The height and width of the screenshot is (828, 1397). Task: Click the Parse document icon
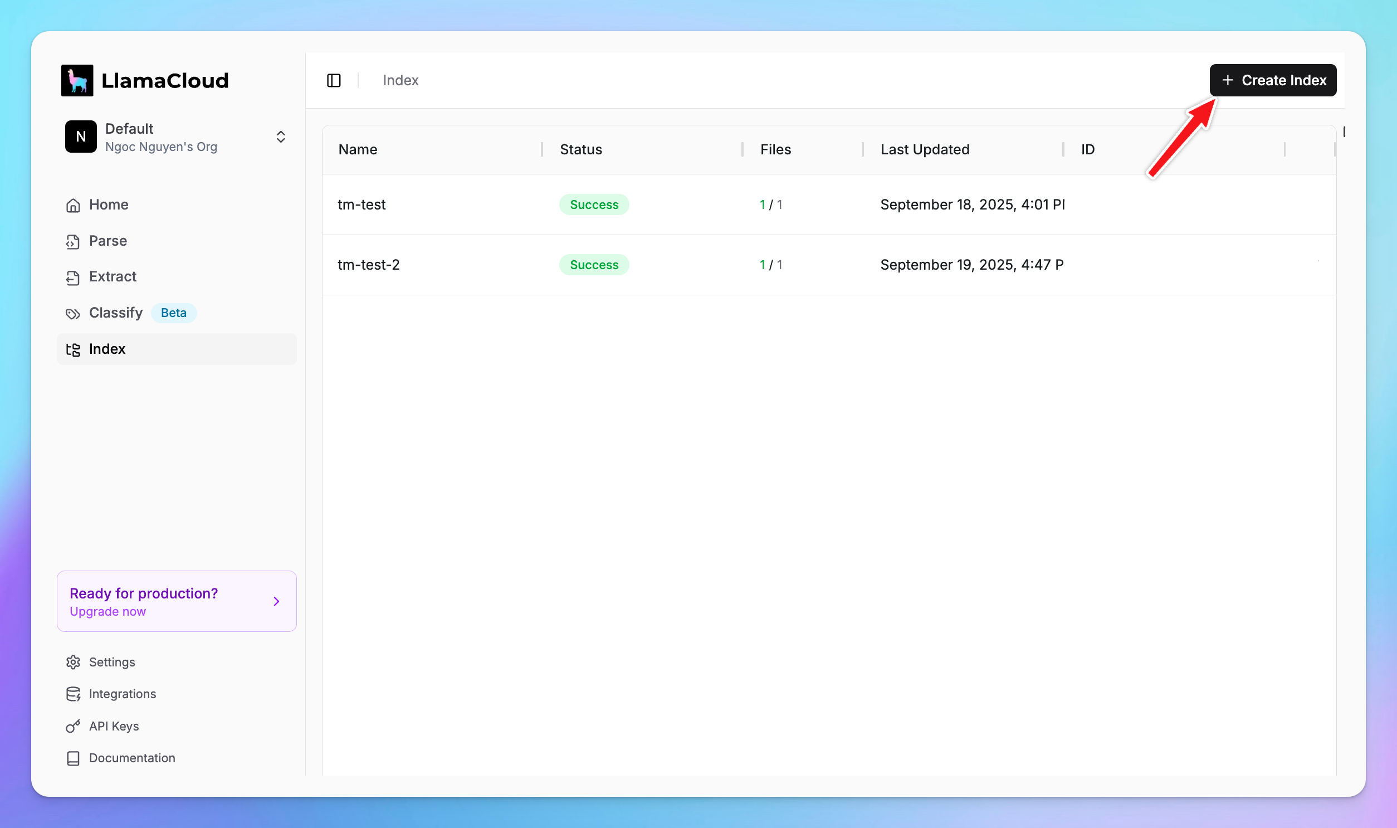(73, 241)
